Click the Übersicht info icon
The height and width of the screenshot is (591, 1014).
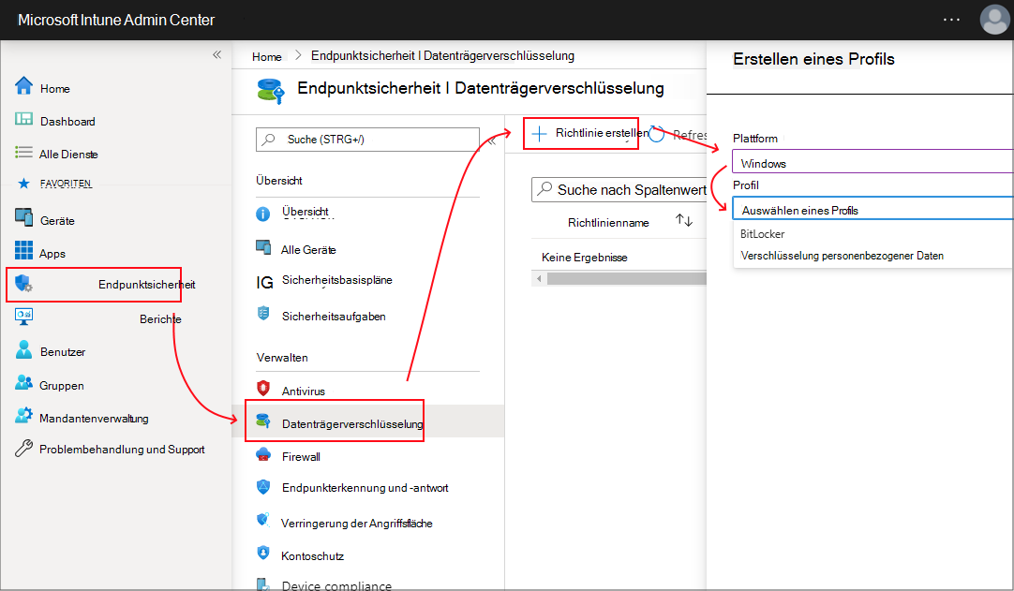[263, 214]
